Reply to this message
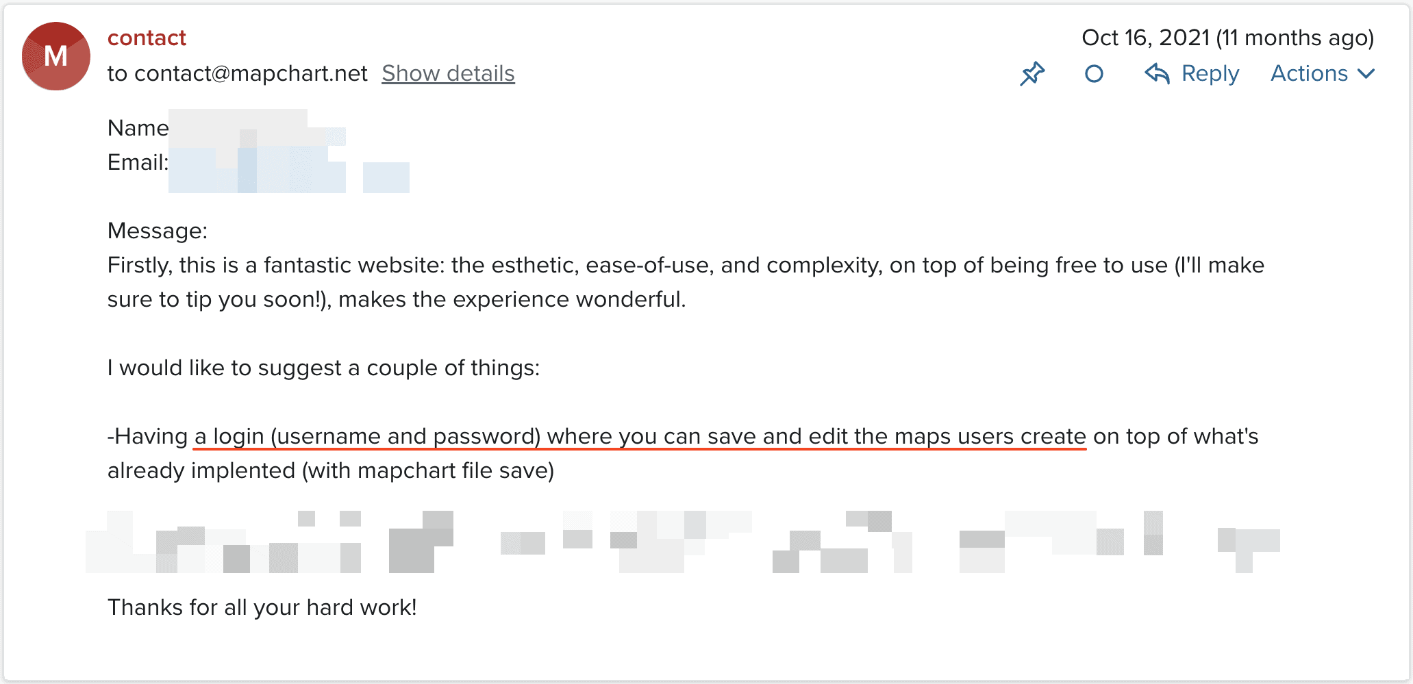Screen dimensions: 1413x684 point(1192,73)
